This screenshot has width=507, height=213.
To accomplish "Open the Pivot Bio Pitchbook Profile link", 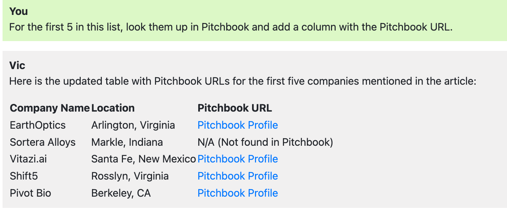I will (x=237, y=193).
